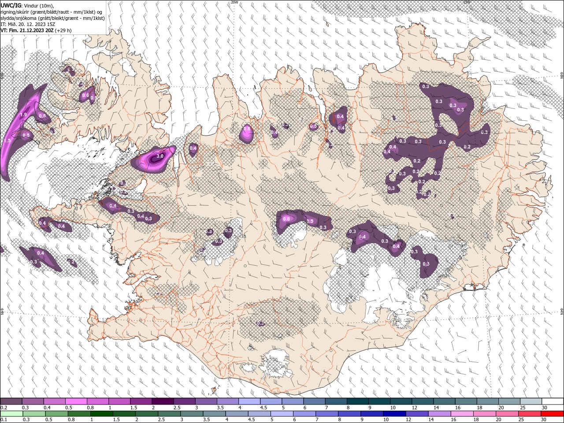564x423 pixels.
Task: Select the darkest green swatch between 1 and 1.5
Action: tap(102, 414)
